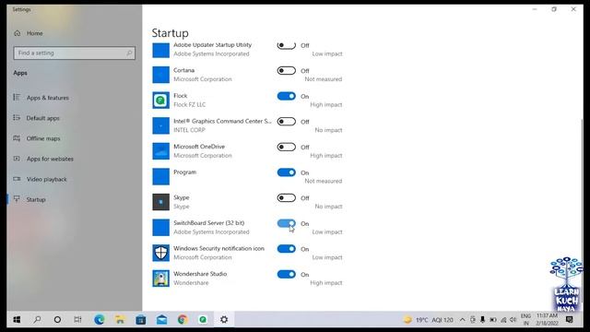Click the ENG IN language indicator
Screen dimensions: 590x332
(x=525, y=319)
